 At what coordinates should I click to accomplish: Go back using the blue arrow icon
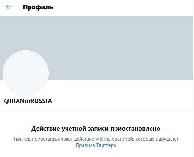(9, 7)
